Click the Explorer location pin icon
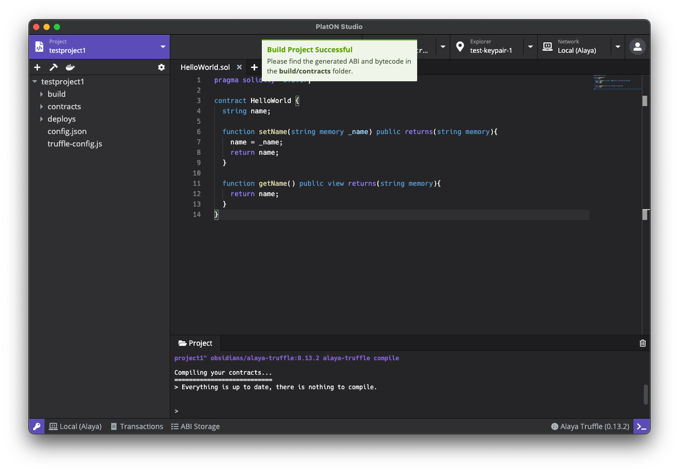This screenshot has height=472, width=679. [460, 47]
